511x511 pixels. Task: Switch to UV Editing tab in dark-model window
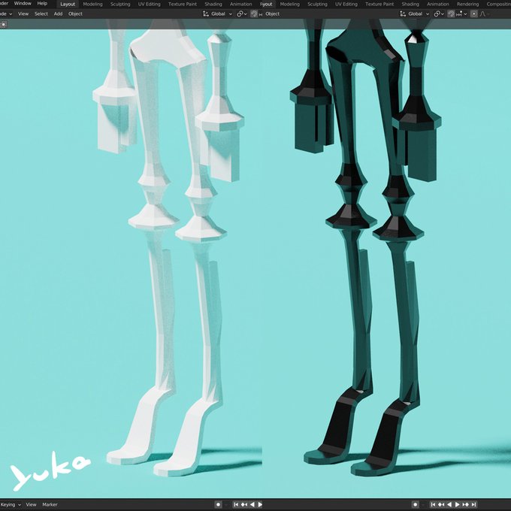346,5
